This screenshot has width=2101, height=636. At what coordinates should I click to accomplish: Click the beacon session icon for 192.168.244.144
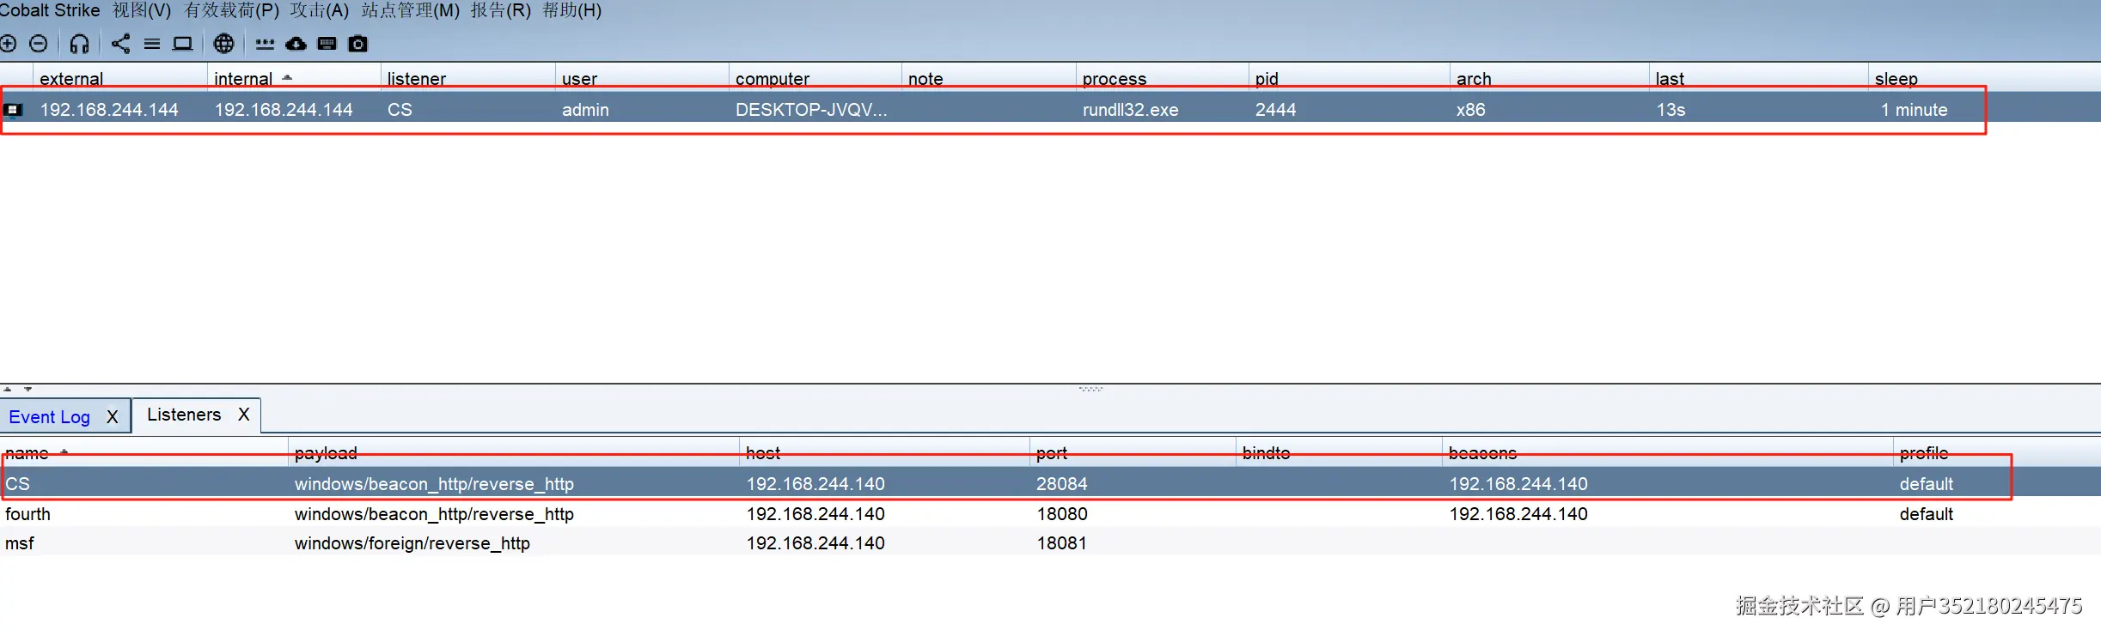14,110
